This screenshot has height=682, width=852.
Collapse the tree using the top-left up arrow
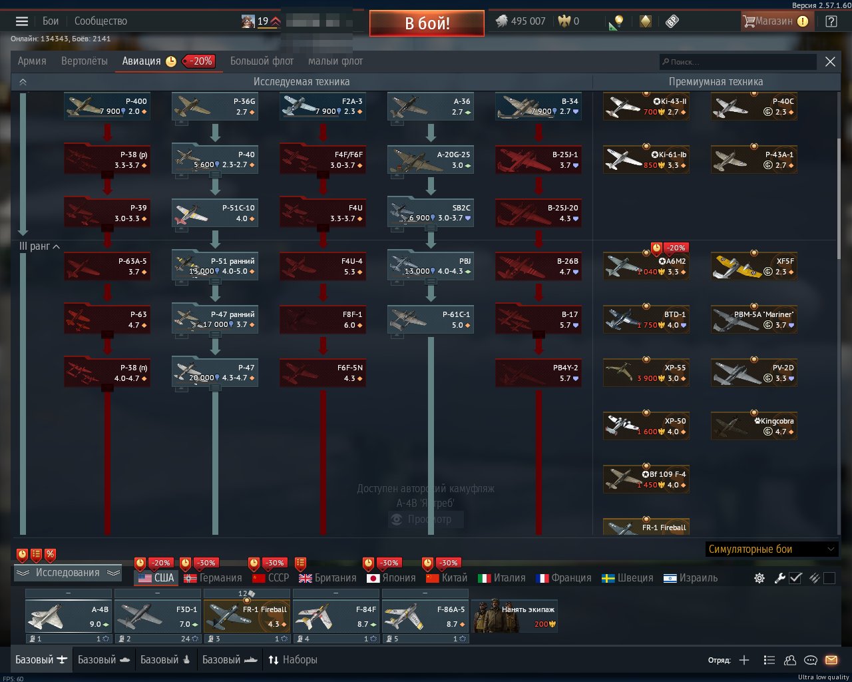pos(23,82)
